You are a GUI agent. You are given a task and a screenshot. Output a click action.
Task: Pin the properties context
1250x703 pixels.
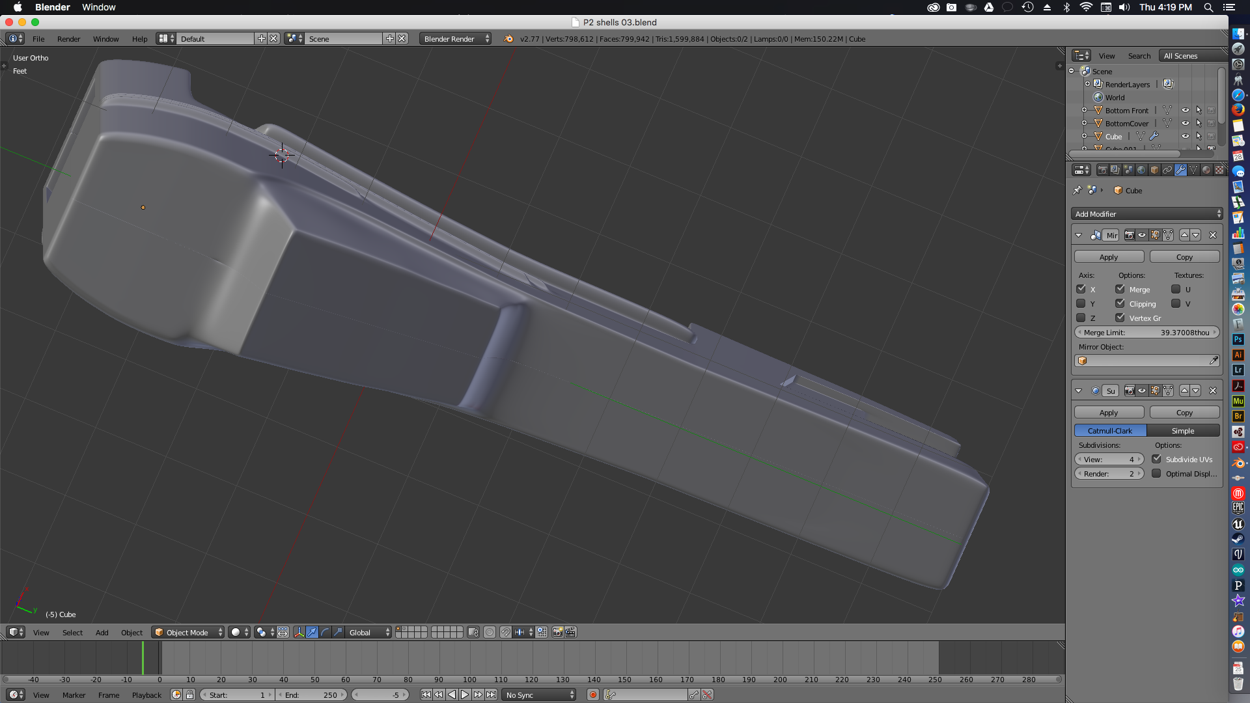(1077, 190)
